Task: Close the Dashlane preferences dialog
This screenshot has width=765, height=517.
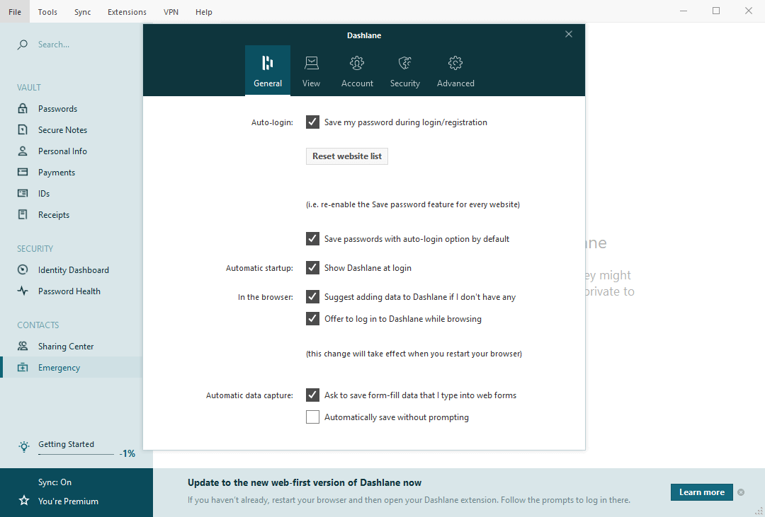Action: (568, 34)
